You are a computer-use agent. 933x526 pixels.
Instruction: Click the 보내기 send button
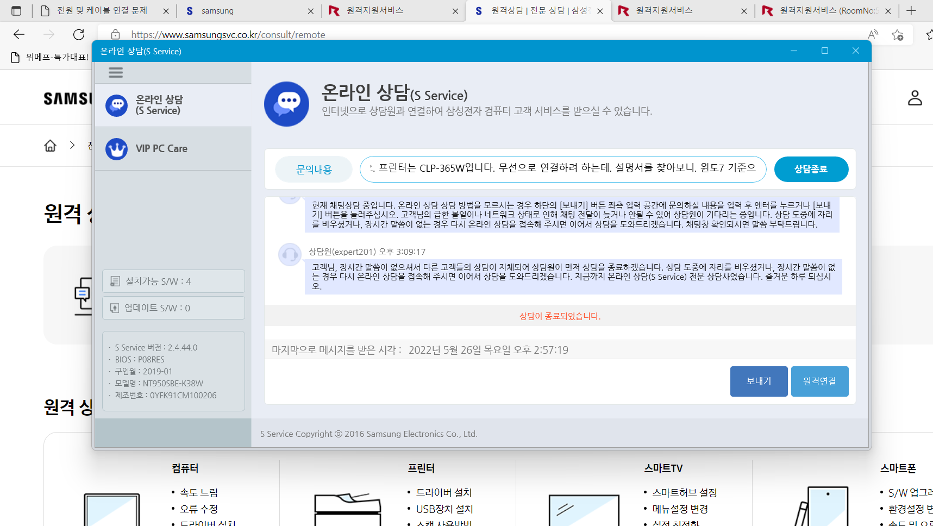[x=759, y=381]
